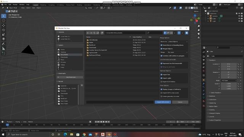This screenshot has height=137, width=244.
Task: Switch file view to vertical list display
Action: [165, 33]
